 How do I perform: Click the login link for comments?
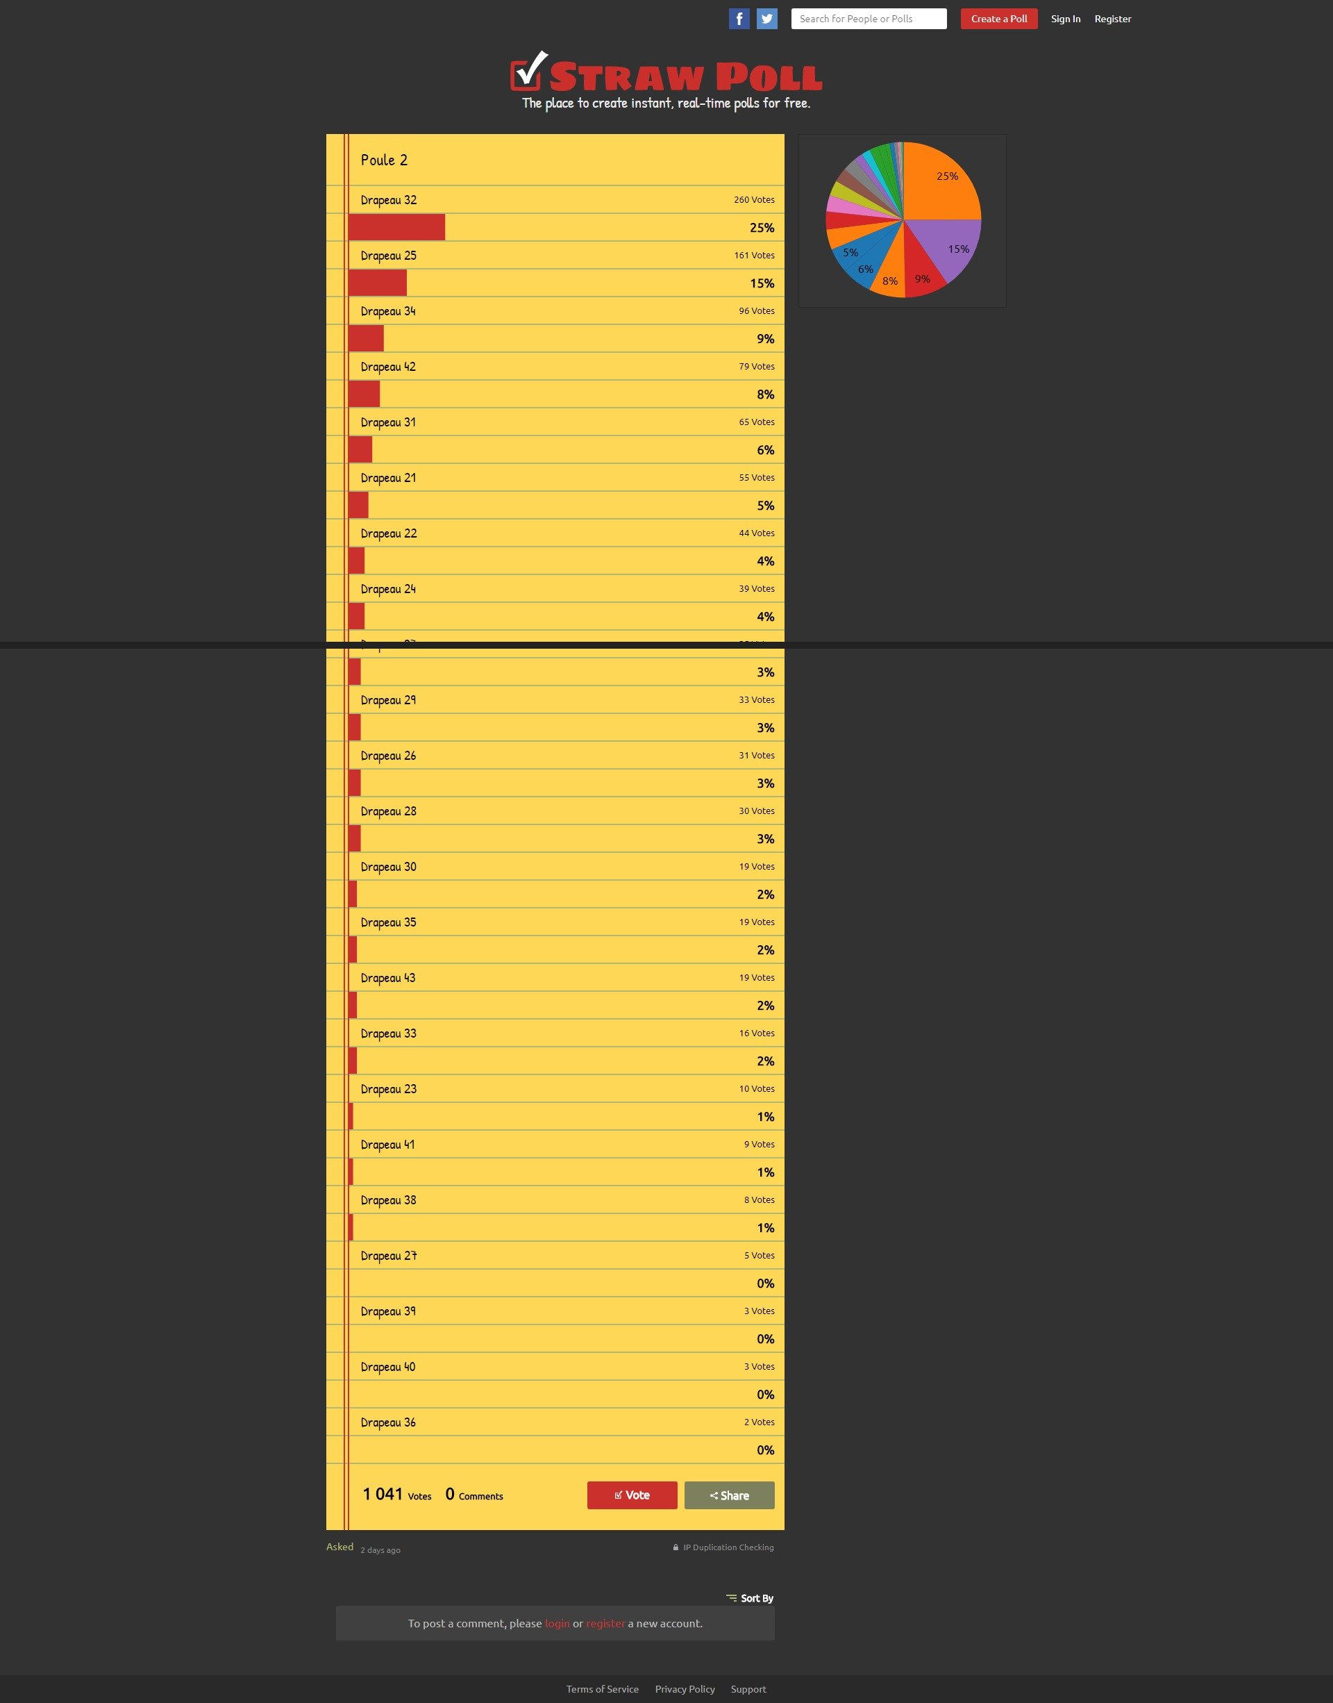click(x=557, y=1622)
